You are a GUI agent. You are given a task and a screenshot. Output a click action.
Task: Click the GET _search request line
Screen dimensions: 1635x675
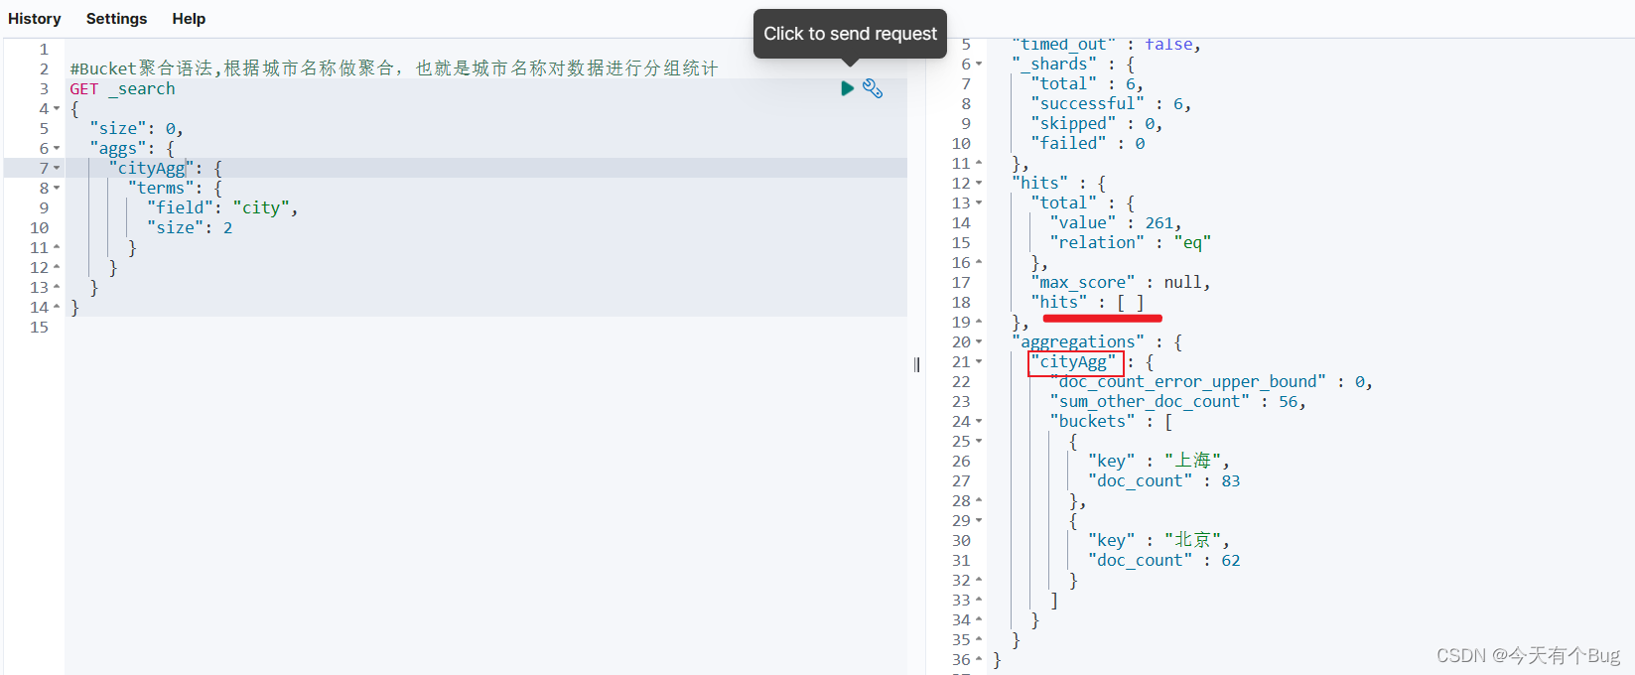click(122, 88)
